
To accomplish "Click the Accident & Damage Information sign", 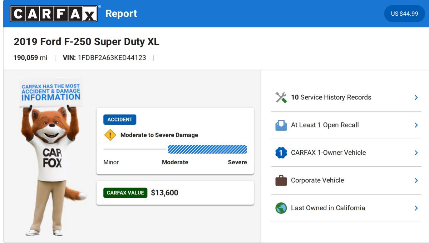I will pyautogui.click(x=50, y=92).
